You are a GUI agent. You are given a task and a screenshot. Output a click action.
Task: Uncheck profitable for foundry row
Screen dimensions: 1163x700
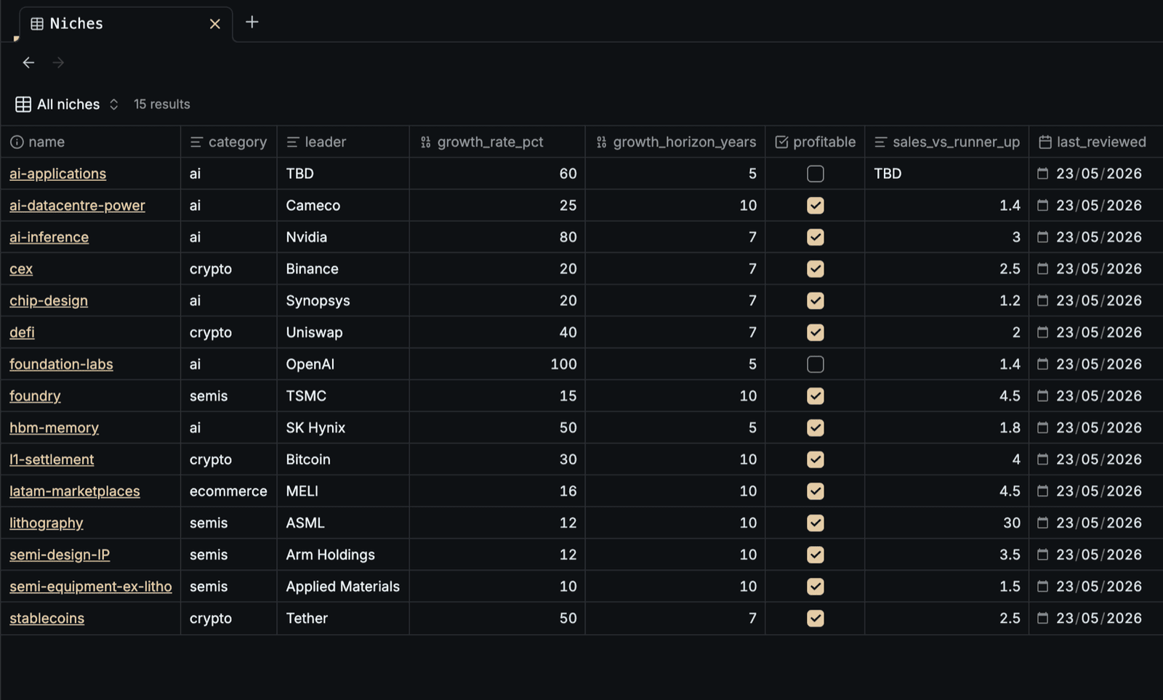coord(816,396)
